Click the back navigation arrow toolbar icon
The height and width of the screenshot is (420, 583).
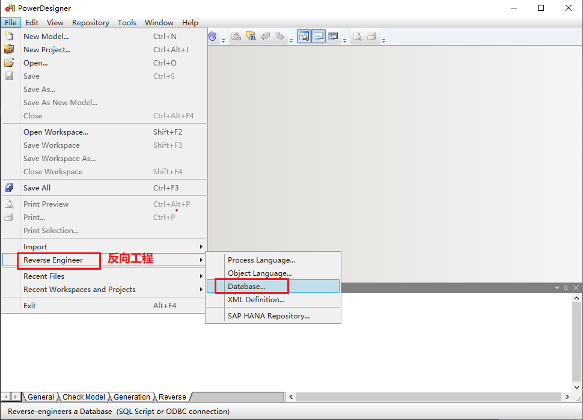[x=265, y=36]
